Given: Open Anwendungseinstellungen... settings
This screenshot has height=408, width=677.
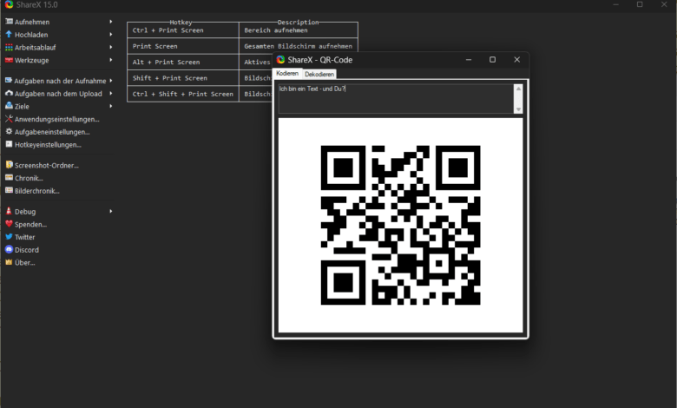Looking at the screenshot, I should 57,119.
